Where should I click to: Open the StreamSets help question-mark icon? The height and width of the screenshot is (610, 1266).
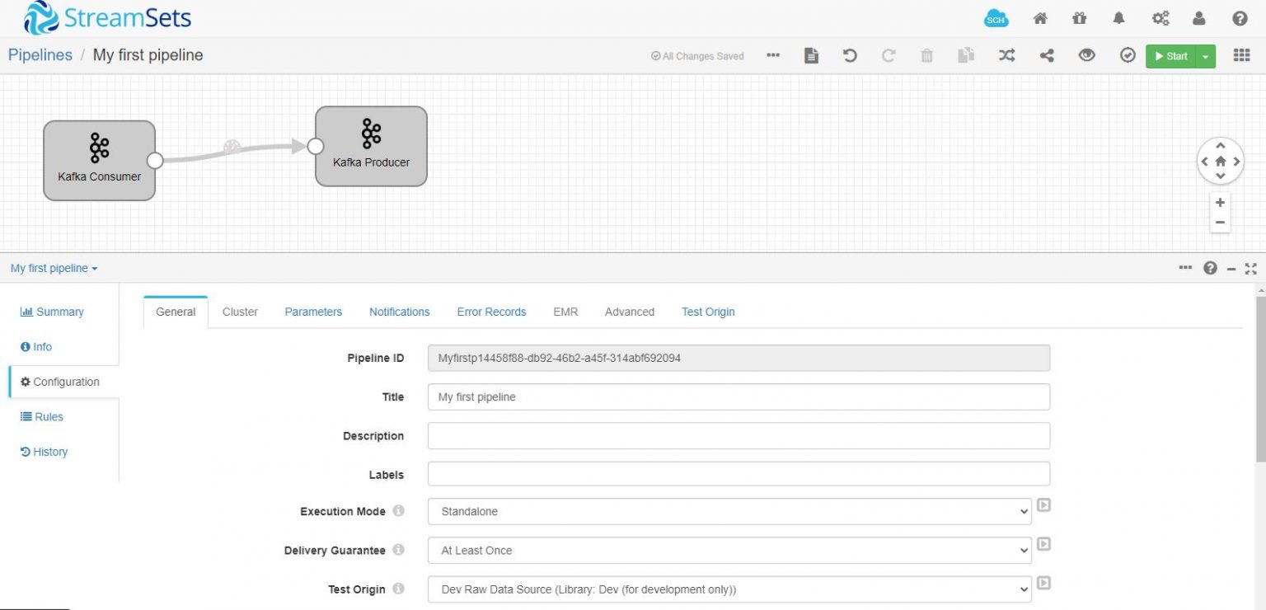[1239, 17]
